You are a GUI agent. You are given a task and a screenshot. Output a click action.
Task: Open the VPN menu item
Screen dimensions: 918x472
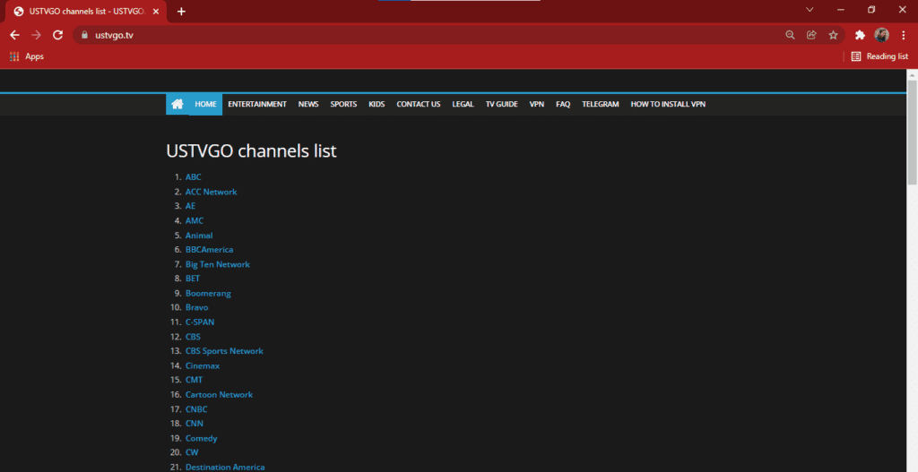(x=536, y=104)
